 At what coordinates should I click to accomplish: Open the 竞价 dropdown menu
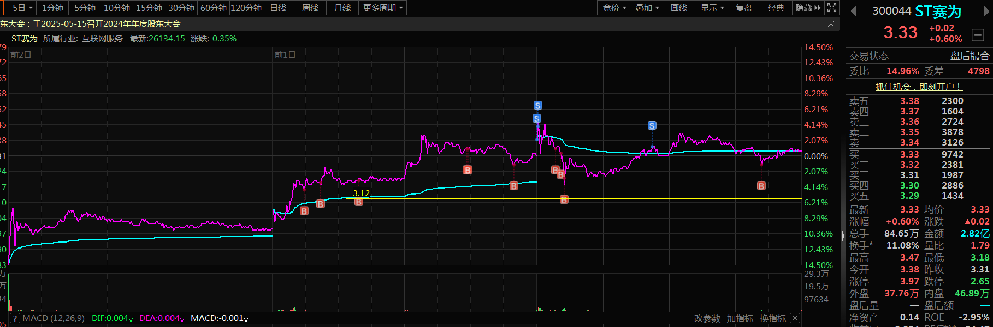click(614, 8)
